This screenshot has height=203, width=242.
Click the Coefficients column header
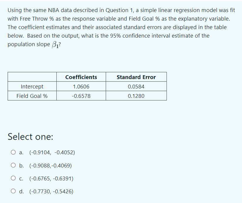[x=81, y=77]
